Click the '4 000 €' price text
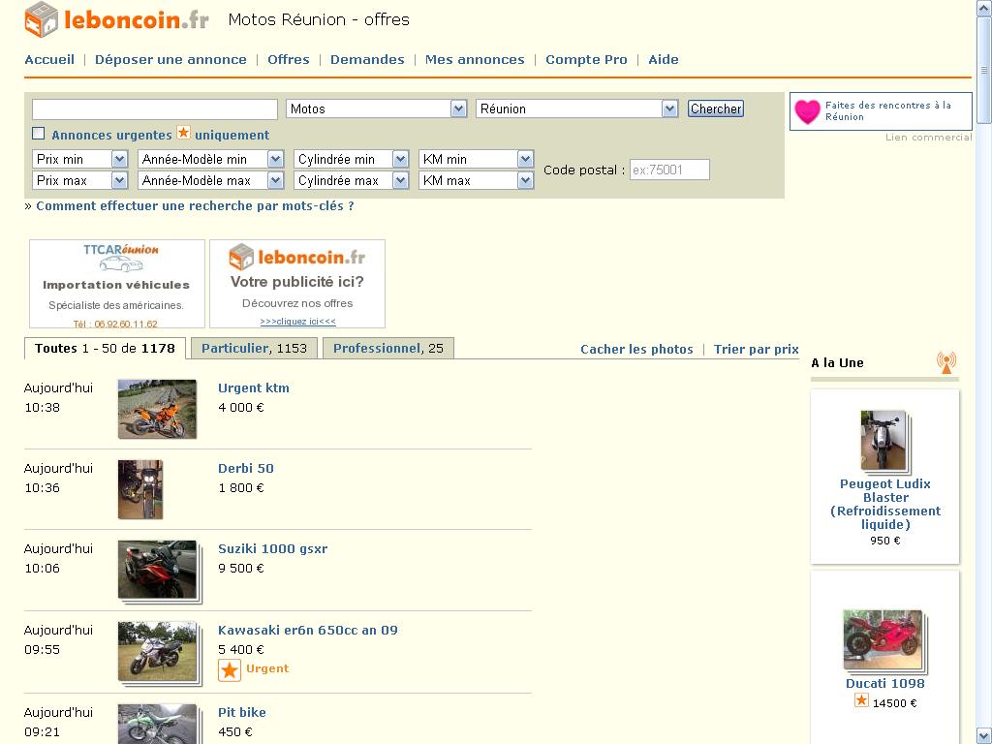The image size is (992, 744). pos(241,408)
